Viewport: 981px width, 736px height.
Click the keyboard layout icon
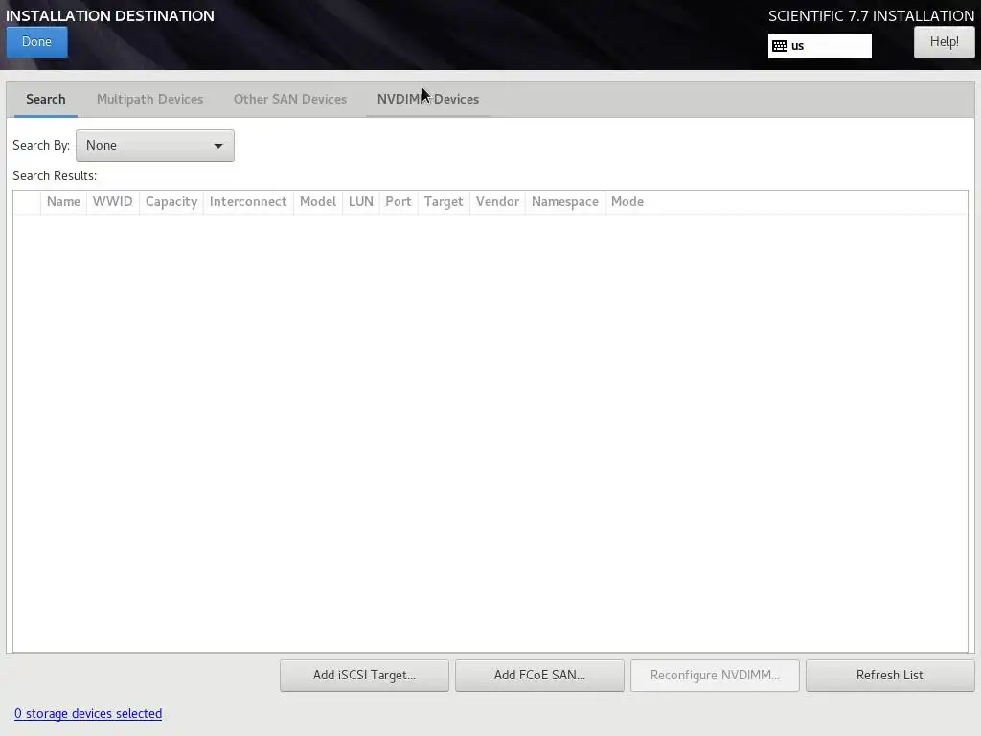(x=780, y=46)
